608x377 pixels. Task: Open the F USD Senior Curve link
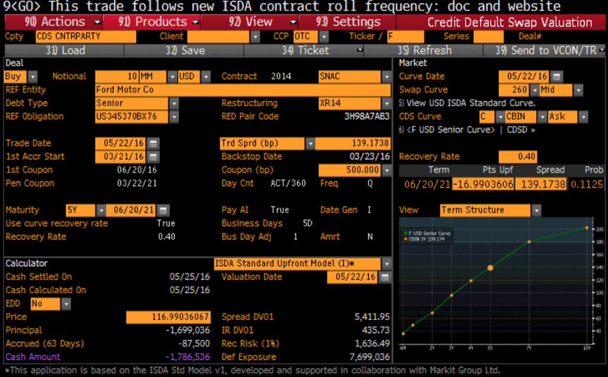451,130
